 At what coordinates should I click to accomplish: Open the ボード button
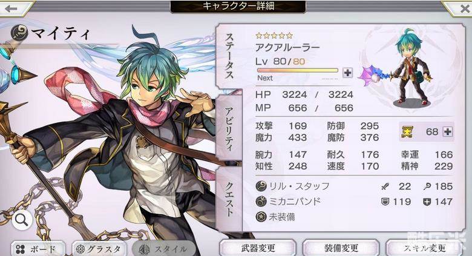pos(38,249)
